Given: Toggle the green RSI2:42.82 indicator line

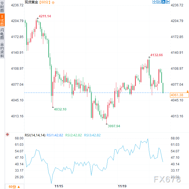Looking at the screenshot, I should pos(74,135).
